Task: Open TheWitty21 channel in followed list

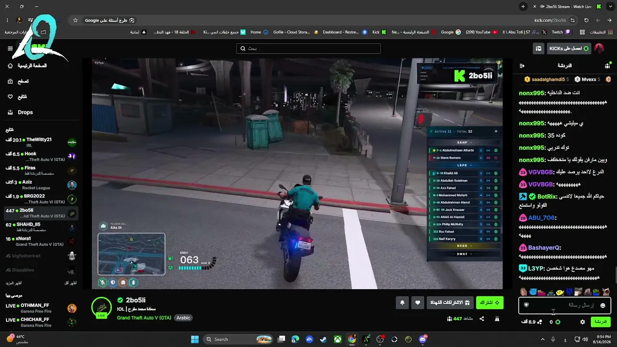Action: [41, 142]
